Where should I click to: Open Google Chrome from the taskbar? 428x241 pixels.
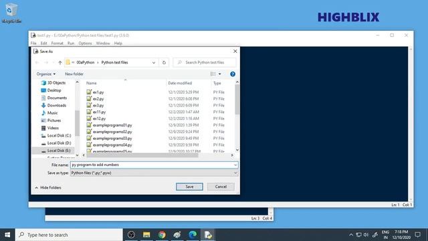point(162,235)
